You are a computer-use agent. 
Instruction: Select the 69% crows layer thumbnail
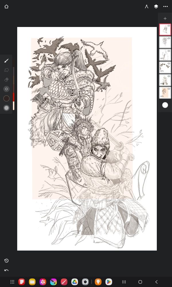click(x=165, y=67)
